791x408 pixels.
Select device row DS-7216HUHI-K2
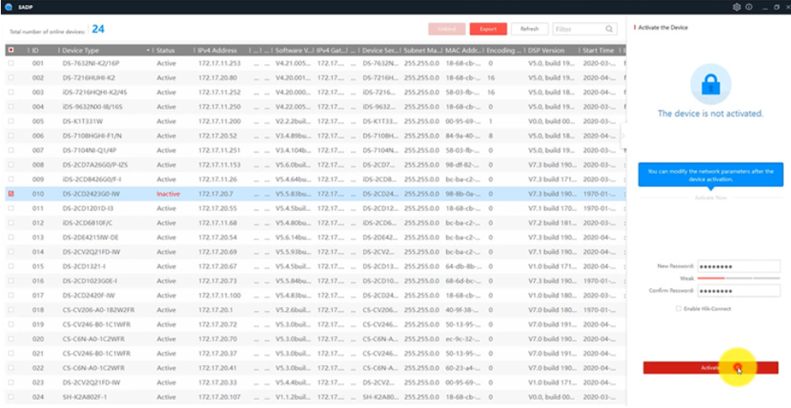click(315, 78)
